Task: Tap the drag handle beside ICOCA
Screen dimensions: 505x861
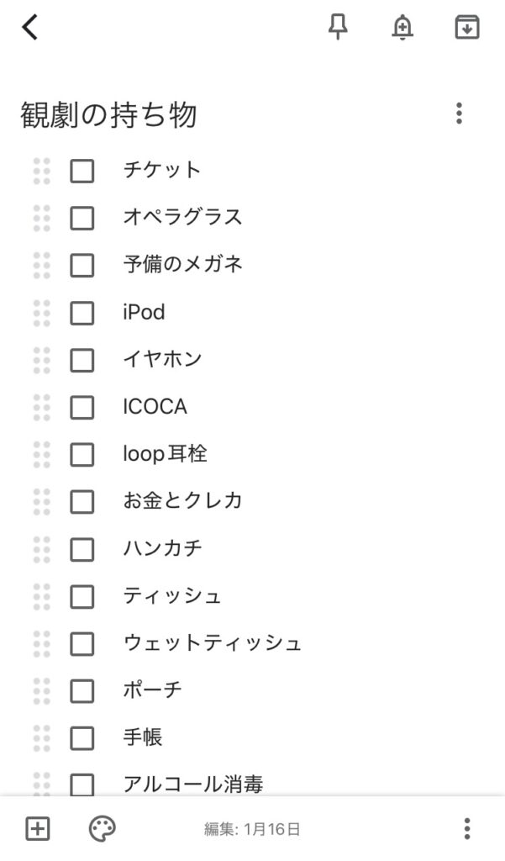Action: point(41,407)
